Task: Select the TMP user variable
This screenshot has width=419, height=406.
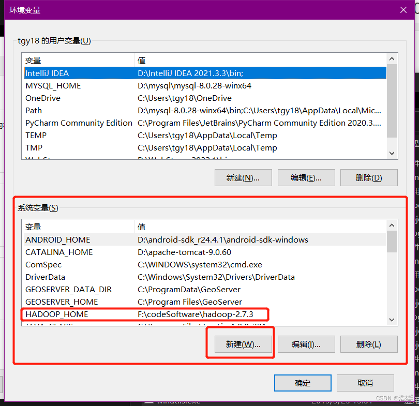Action: click(x=205, y=148)
